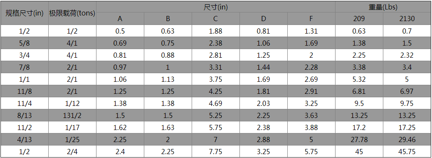The height and width of the screenshot is (158, 432).
Task: Select the cell containing 3.31
Action: point(215,67)
